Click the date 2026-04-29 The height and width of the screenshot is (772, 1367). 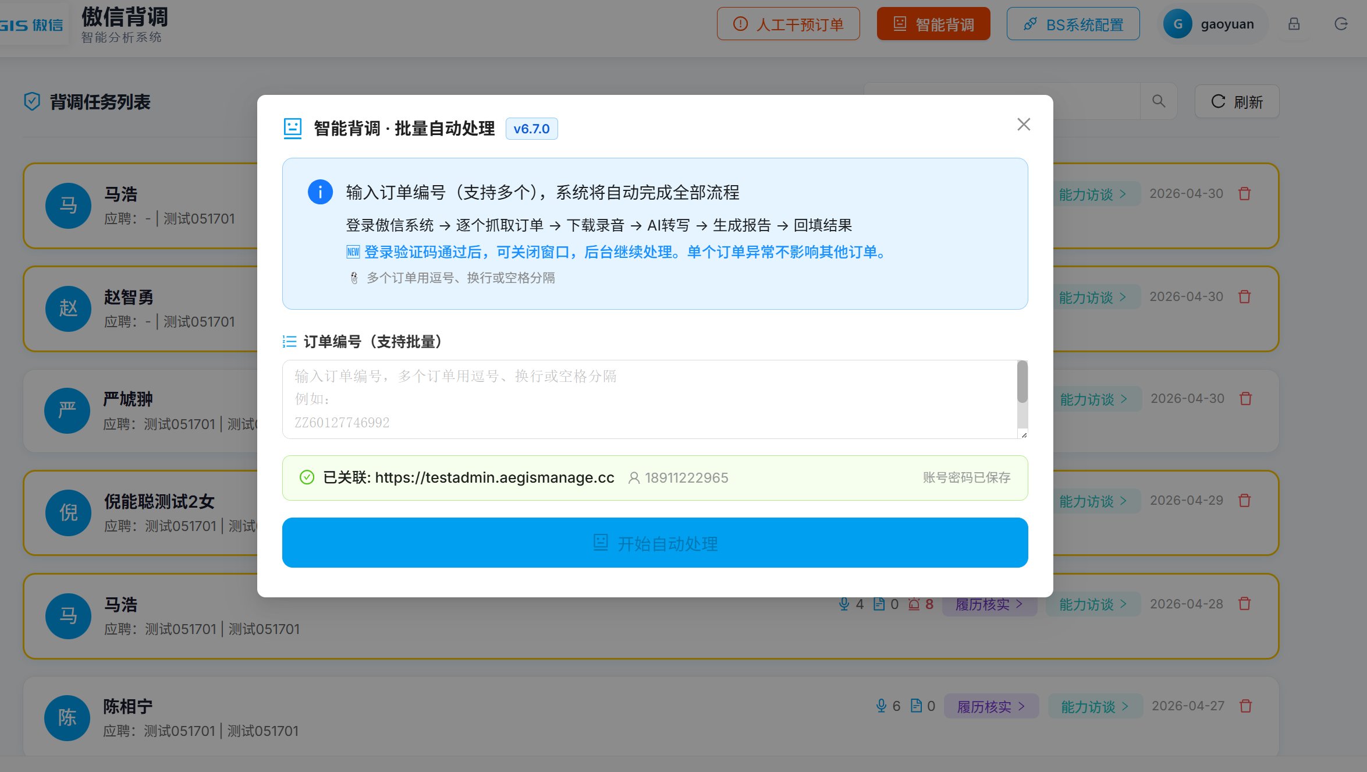1187,500
